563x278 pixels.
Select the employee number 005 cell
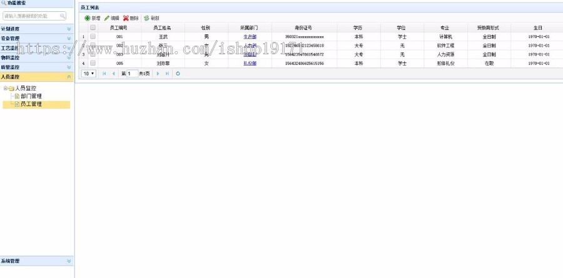click(119, 63)
